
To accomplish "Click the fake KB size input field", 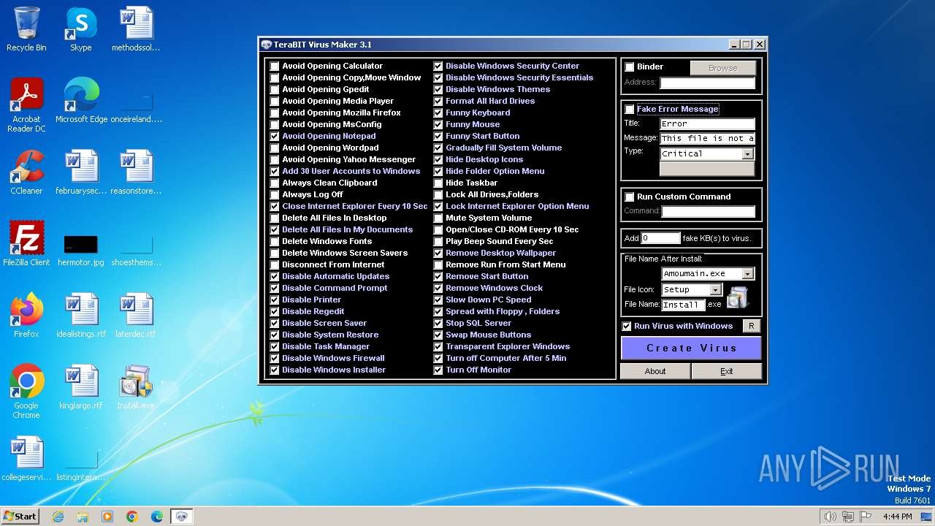I will [x=661, y=238].
